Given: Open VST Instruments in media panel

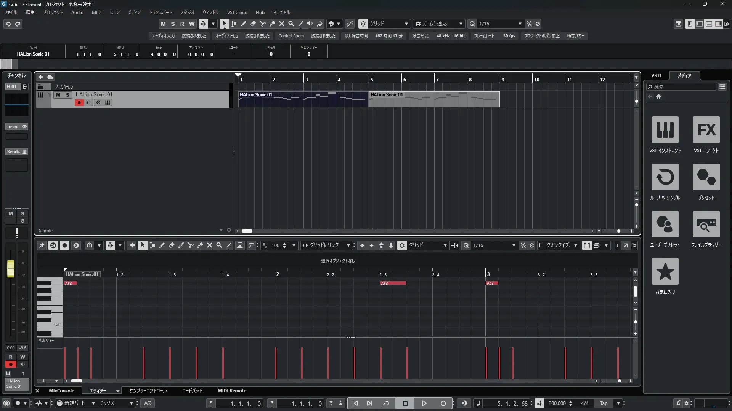Looking at the screenshot, I should tap(665, 130).
